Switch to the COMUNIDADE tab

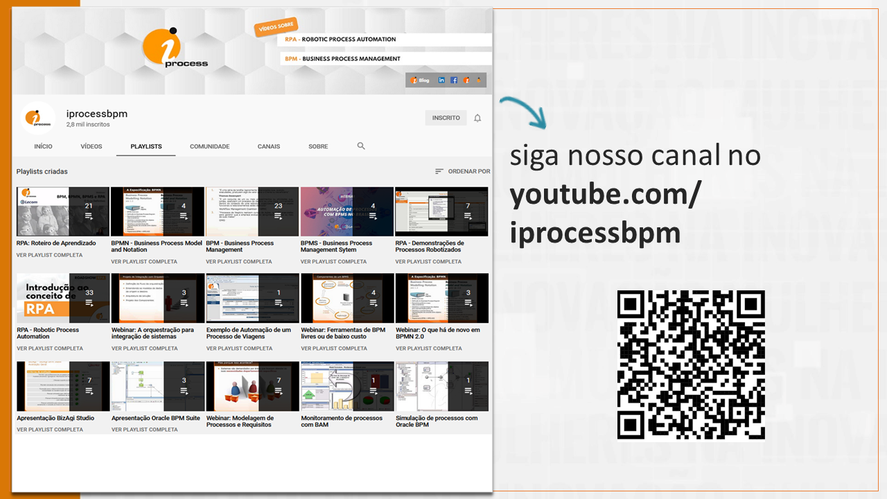pyautogui.click(x=209, y=146)
